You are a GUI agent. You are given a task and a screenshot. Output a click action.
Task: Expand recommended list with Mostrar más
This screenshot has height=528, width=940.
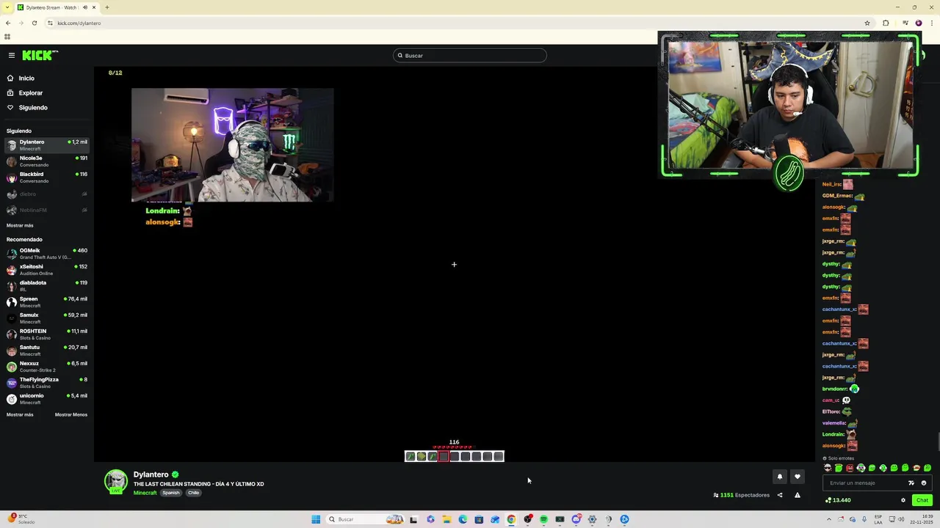(20, 414)
